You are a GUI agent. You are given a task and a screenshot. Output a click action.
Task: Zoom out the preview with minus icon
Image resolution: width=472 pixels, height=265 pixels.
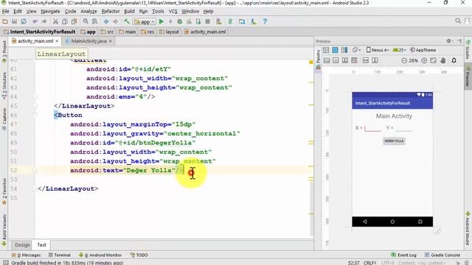click(x=404, y=60)
